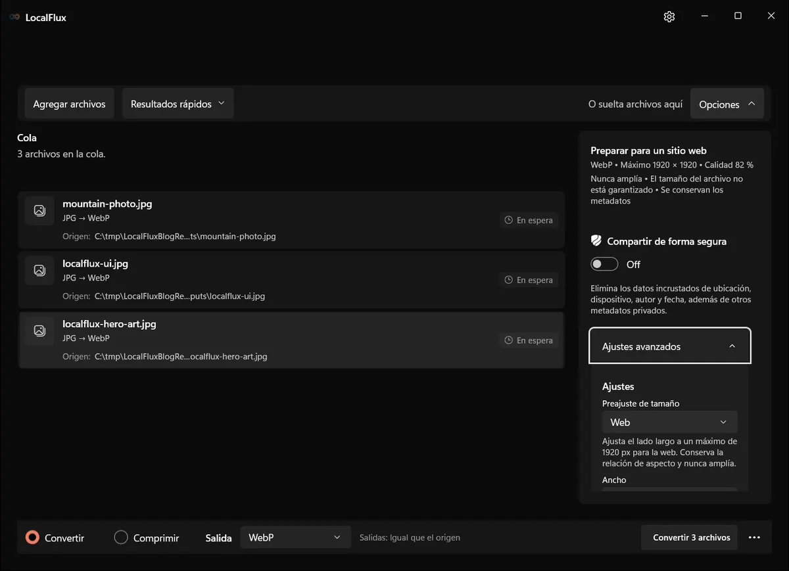This screenshot has height=571, width=789.
Task: Select the mountain-photo.jpg queue item
Action: (x=291, y=220)
